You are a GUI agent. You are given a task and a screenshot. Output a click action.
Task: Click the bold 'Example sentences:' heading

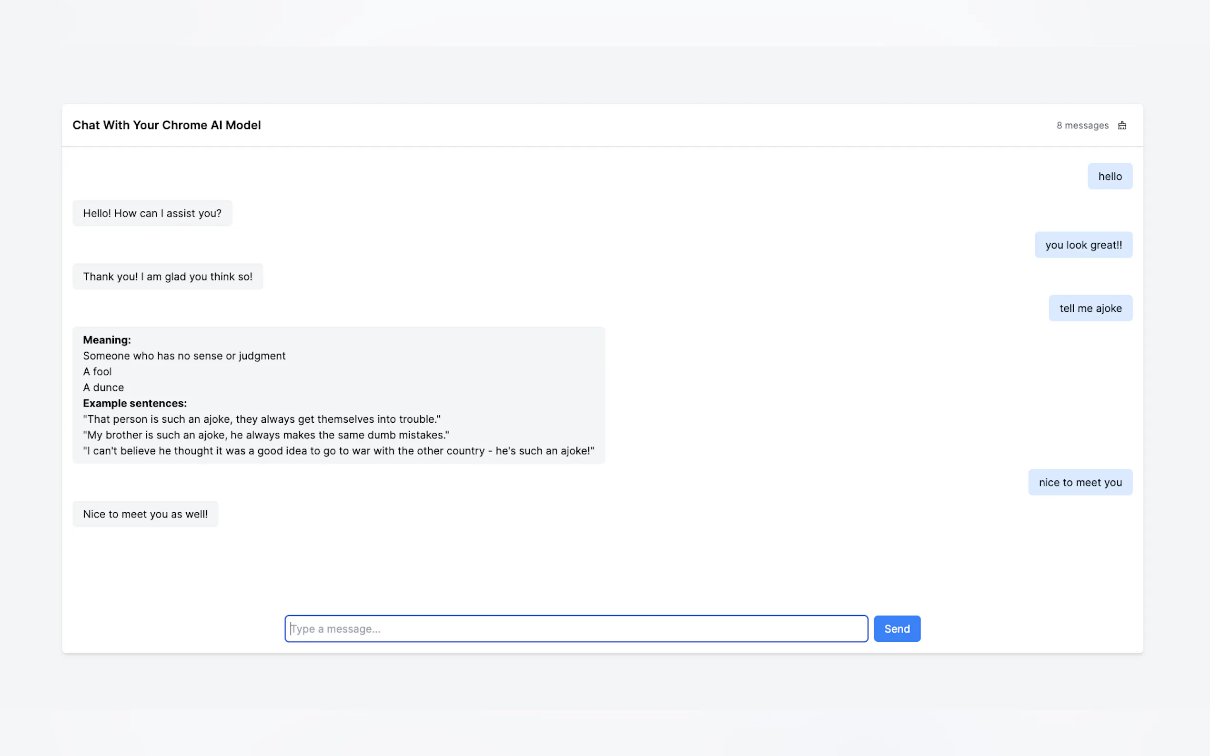click(x=134, y=404)
